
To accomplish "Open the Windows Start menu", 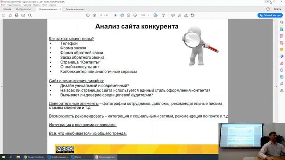I will (x=4, y=157).
